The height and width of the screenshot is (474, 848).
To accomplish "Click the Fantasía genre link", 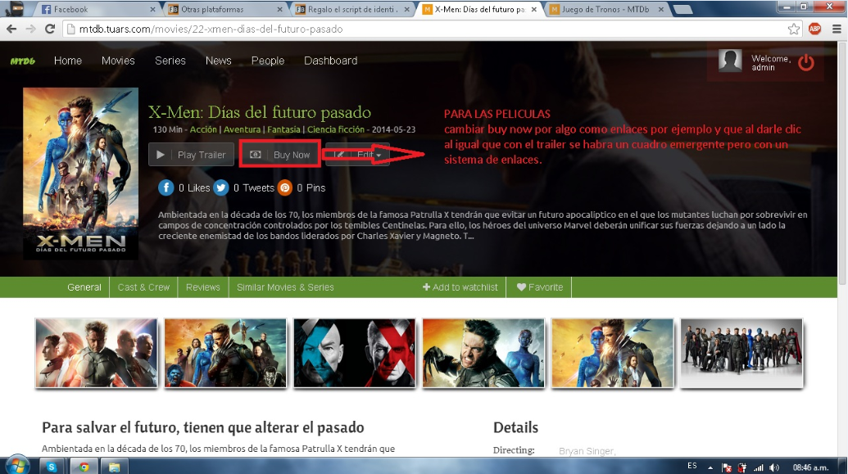I will point(283,129).
